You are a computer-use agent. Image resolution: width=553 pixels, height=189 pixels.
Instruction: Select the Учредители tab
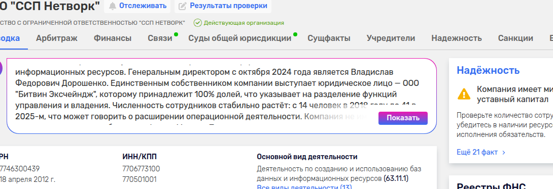click(391, 38)
